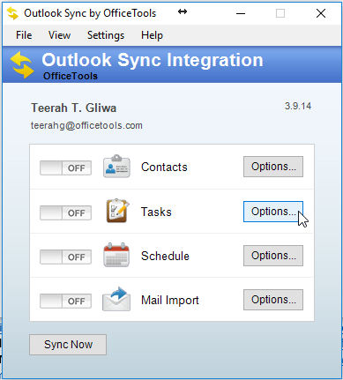The height and width of the screenshot is (380, 343).
Task: Click the version number 3.9.14
Action: [x=298, y=106]
